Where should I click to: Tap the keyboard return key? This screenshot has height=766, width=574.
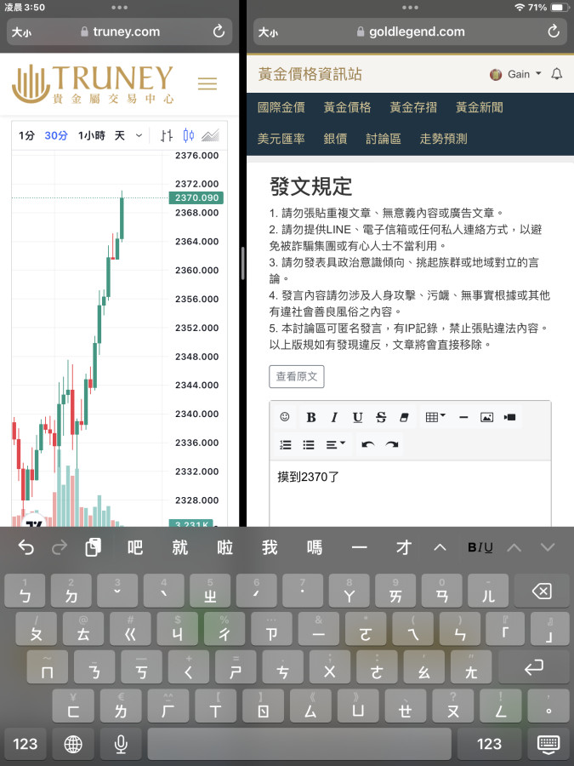click(533, 666)
